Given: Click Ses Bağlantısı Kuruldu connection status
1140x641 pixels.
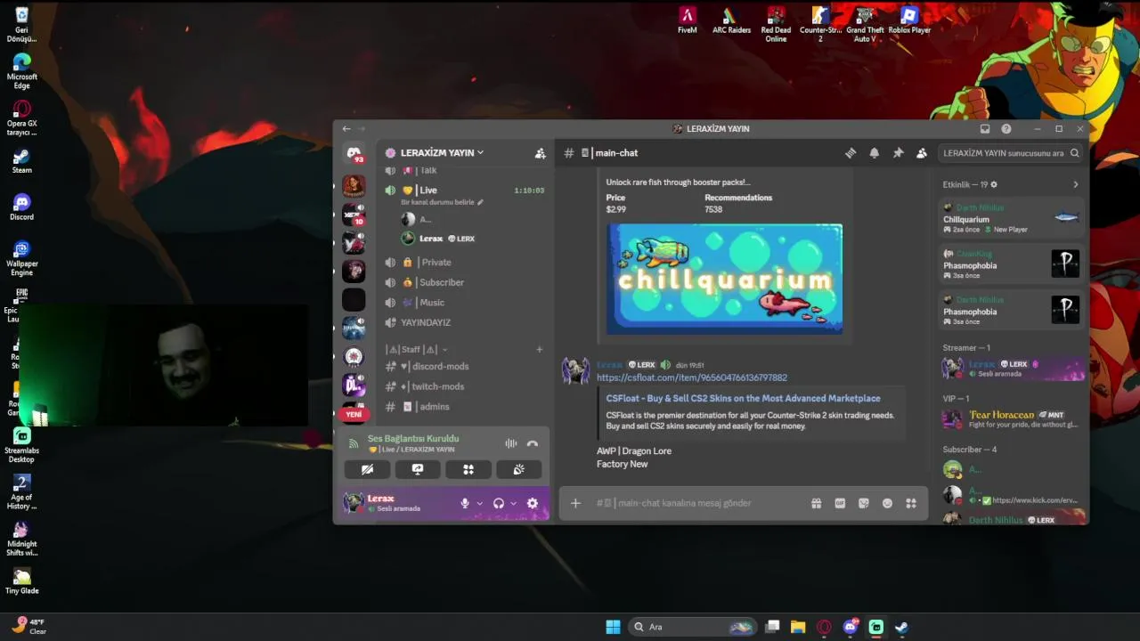Looking at the screenshot, I should [413, 439].
